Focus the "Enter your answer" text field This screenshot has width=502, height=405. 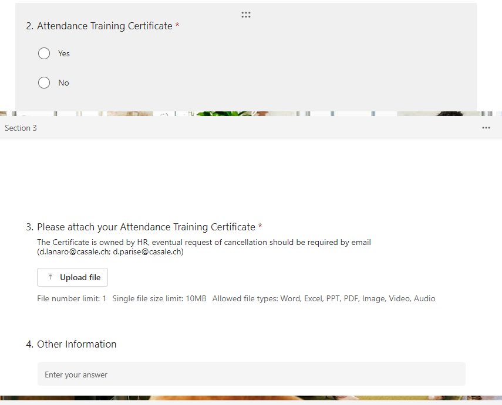point(251,374)
